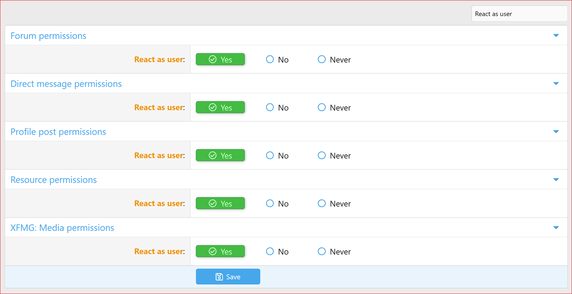Screen dimensions: 572x294
Task: Select No under Direct message permissions
Action: coord(270,107)
